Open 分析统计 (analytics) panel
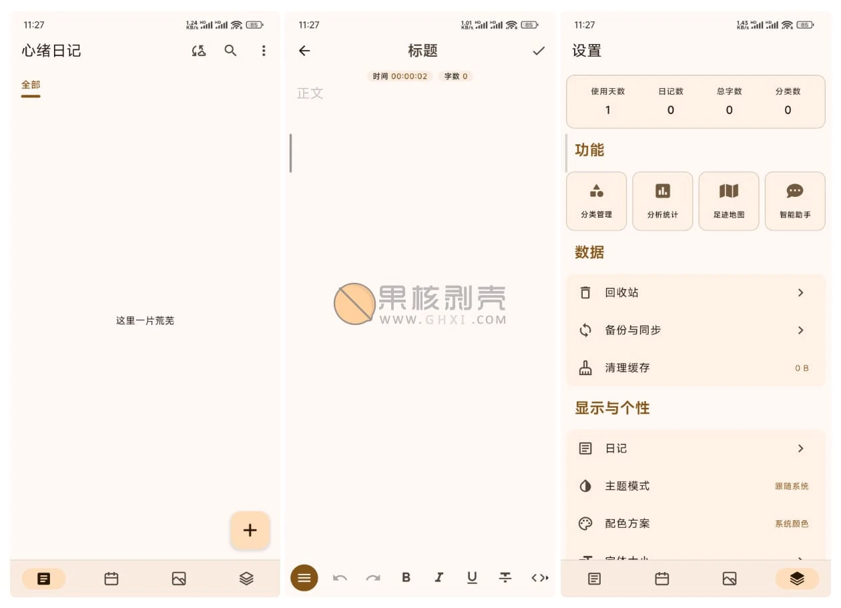Viewport: 841px width, 608px height. click(662, 201)
